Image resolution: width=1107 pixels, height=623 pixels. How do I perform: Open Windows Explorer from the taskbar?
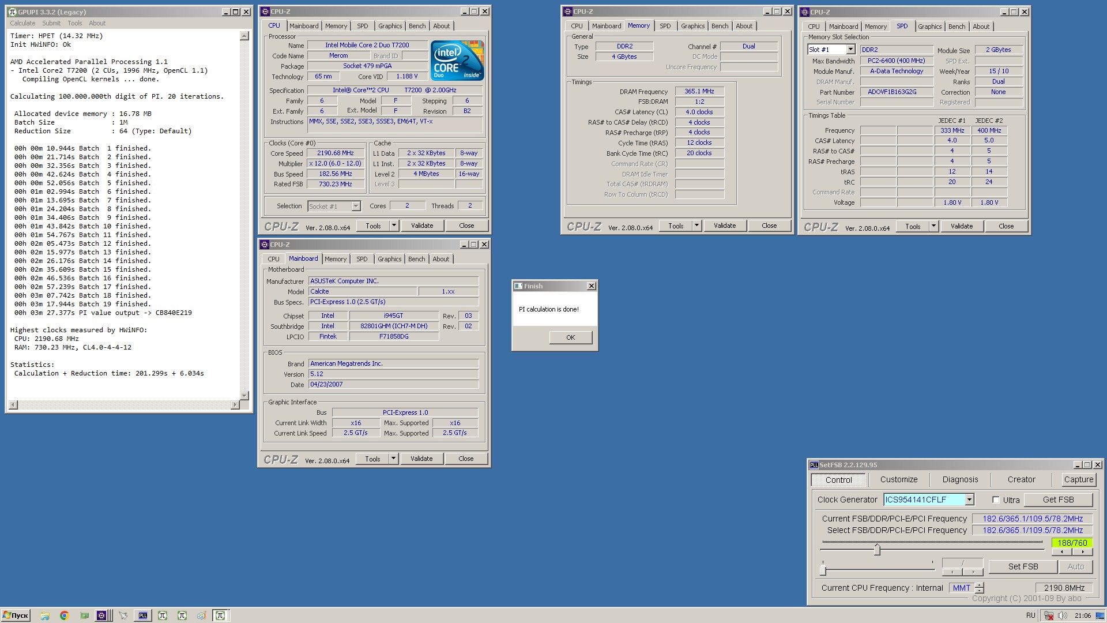[45, 616]
